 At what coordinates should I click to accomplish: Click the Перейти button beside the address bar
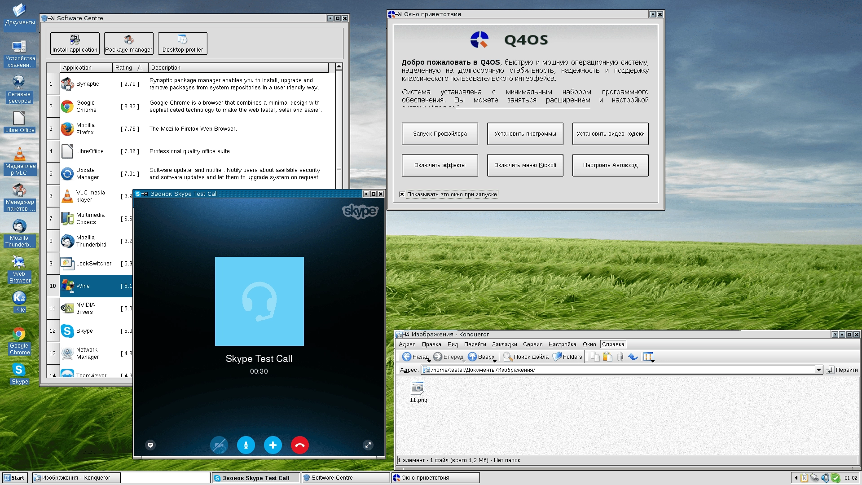pos(842,370)
